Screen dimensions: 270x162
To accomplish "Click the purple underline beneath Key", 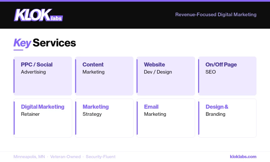I will coord(18,50).
